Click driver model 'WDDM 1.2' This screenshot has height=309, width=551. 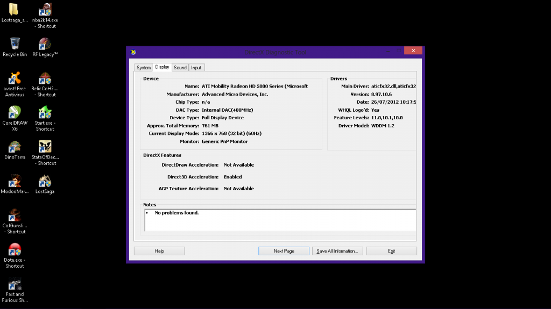click(383, 126)
